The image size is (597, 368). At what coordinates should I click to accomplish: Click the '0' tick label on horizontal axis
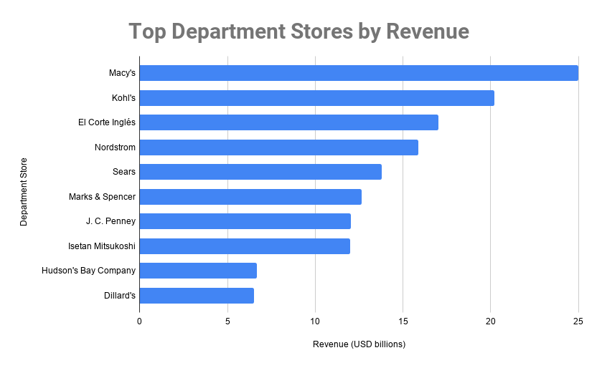pyautogui.click(x=139, y=321)
